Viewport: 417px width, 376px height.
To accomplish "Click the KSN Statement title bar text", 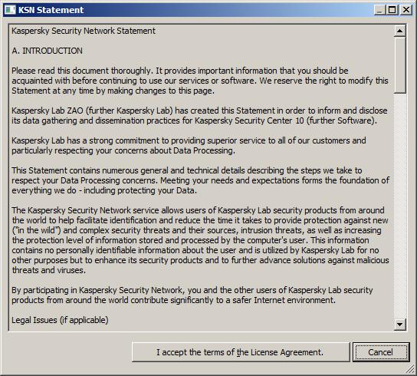I will coord(51,10).
